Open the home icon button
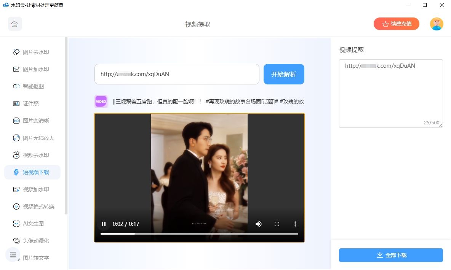This screenshot has height=270, width=451. click(x=15, y=24)
